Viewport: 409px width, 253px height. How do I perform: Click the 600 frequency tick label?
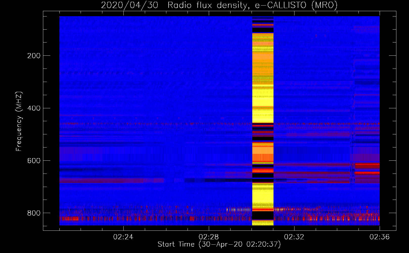34,161
